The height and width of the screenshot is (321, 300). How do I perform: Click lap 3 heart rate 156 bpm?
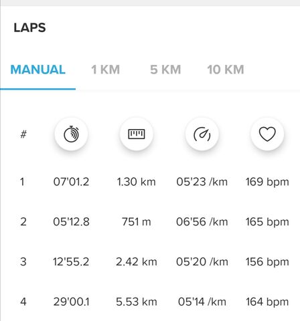tap(267, 262)
